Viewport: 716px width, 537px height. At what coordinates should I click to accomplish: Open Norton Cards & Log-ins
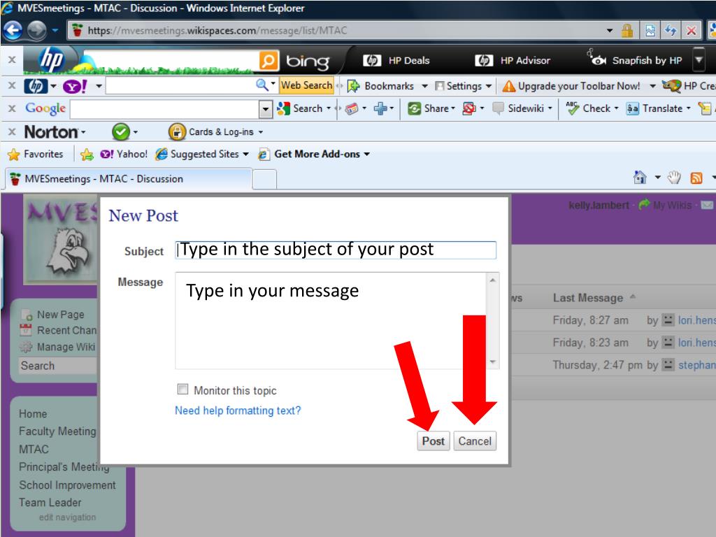[x=215, y=132]
